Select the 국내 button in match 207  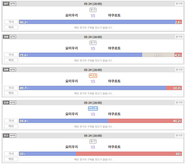11,22
